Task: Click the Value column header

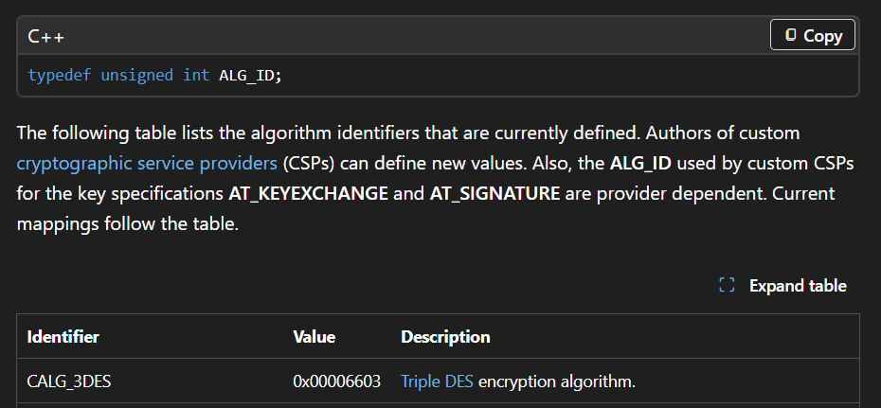Action: pos(315,337)
